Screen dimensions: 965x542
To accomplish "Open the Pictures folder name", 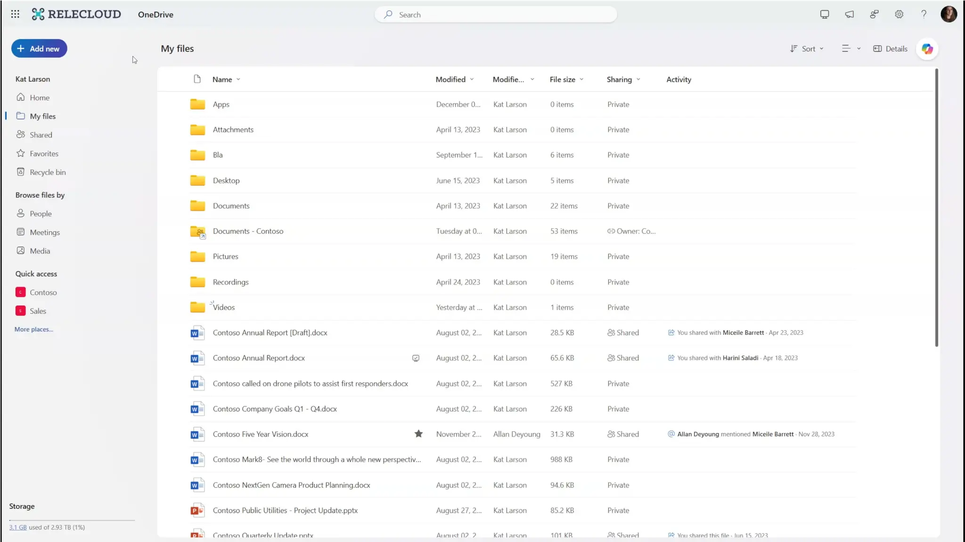I will click(x=225, y=256).
